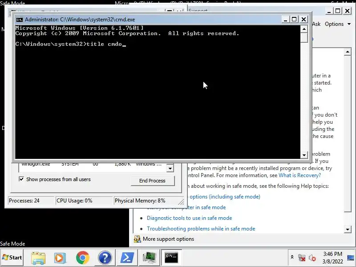
Task: Show hidden tray icons arrow
Action: [x=292, y=257]
